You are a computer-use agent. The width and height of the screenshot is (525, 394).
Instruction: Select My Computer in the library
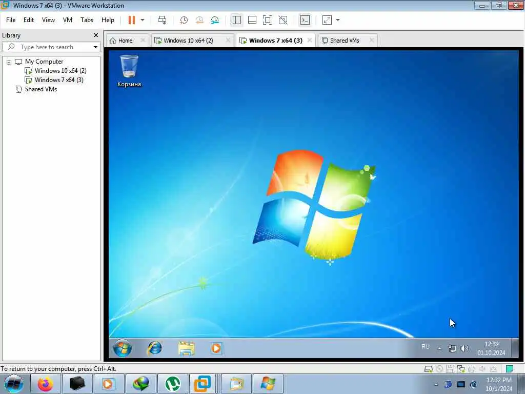44,62
